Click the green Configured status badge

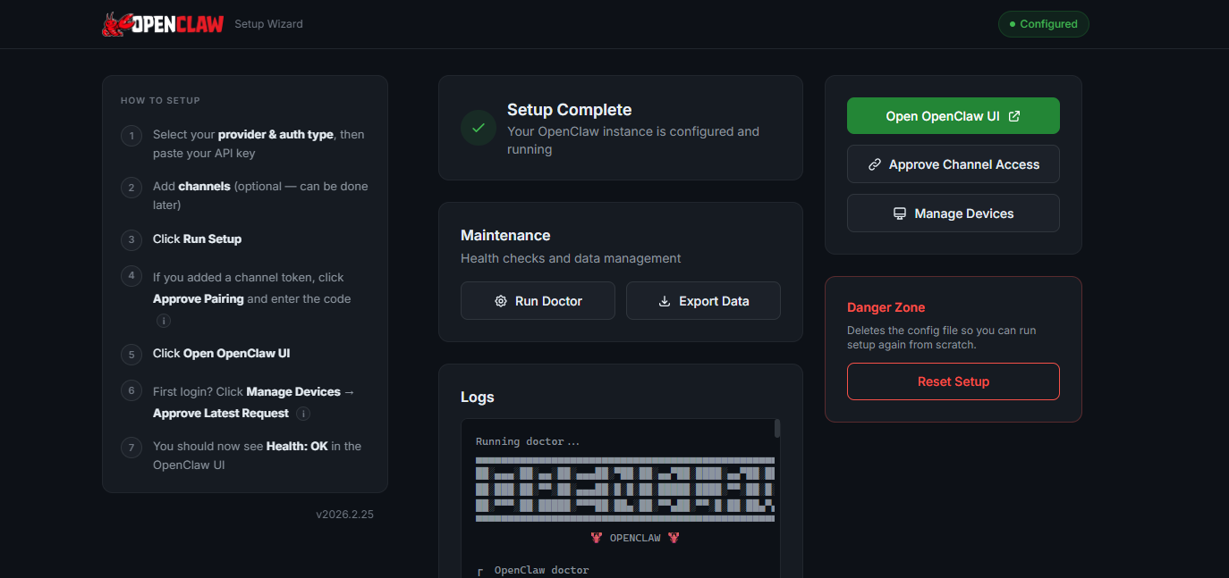point(1043,24)
